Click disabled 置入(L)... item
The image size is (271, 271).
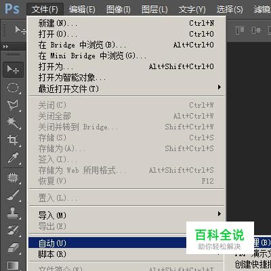pyautogui.click(x=127, y=198)
